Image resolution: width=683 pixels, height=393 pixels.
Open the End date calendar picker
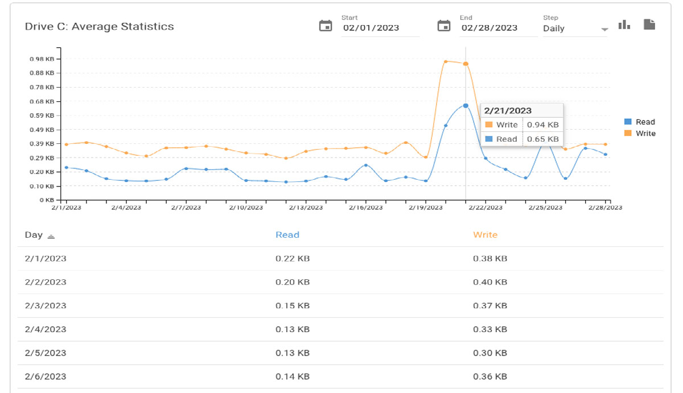444,25
